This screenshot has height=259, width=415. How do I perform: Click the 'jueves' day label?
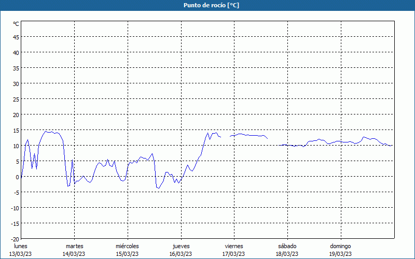coord(181,246)
